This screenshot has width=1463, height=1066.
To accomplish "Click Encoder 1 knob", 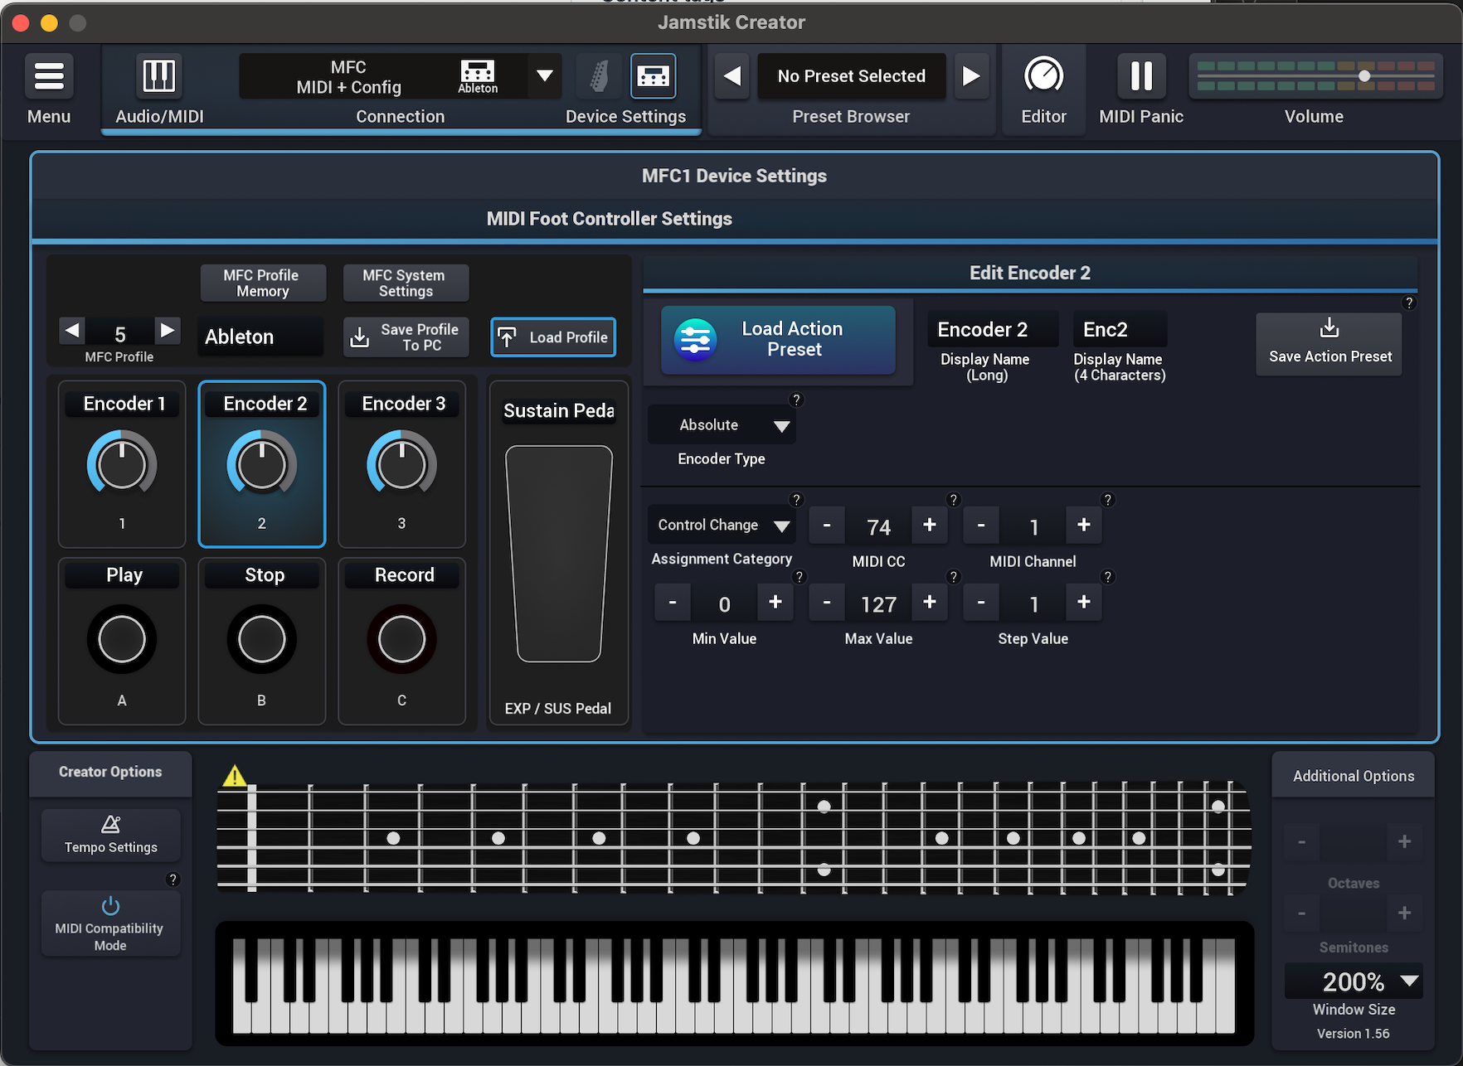I will [122, 465].
